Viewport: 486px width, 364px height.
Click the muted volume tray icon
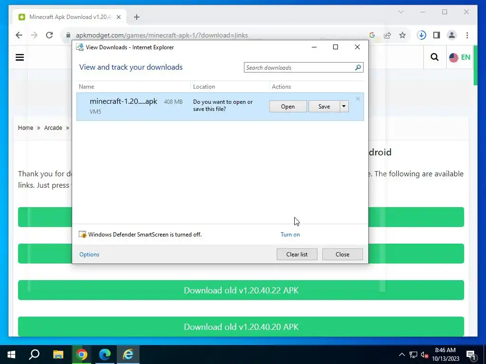(425, 355)
